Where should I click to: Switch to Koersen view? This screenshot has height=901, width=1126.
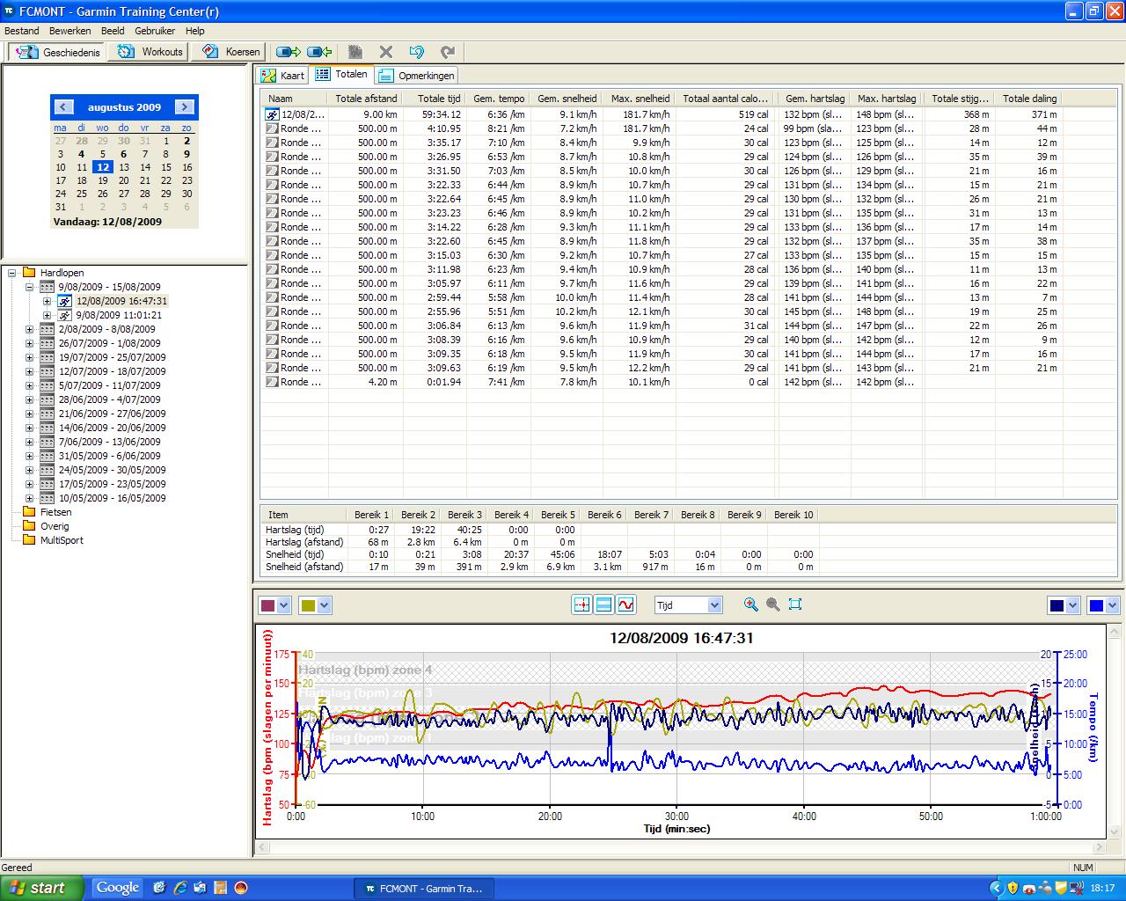coord(230,52)
